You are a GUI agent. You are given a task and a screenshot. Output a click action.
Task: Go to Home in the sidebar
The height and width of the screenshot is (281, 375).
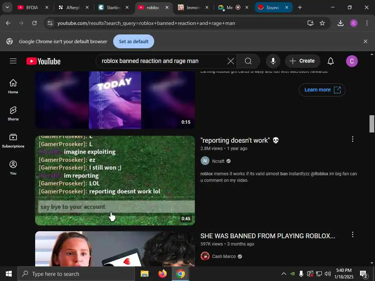pyautogui.click(x=13, y=86)
